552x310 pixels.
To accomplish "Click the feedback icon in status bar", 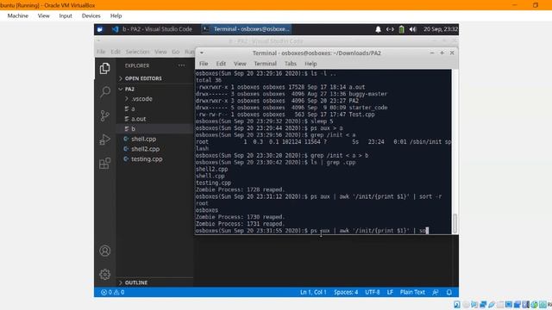I will click(x=436, y=292).
